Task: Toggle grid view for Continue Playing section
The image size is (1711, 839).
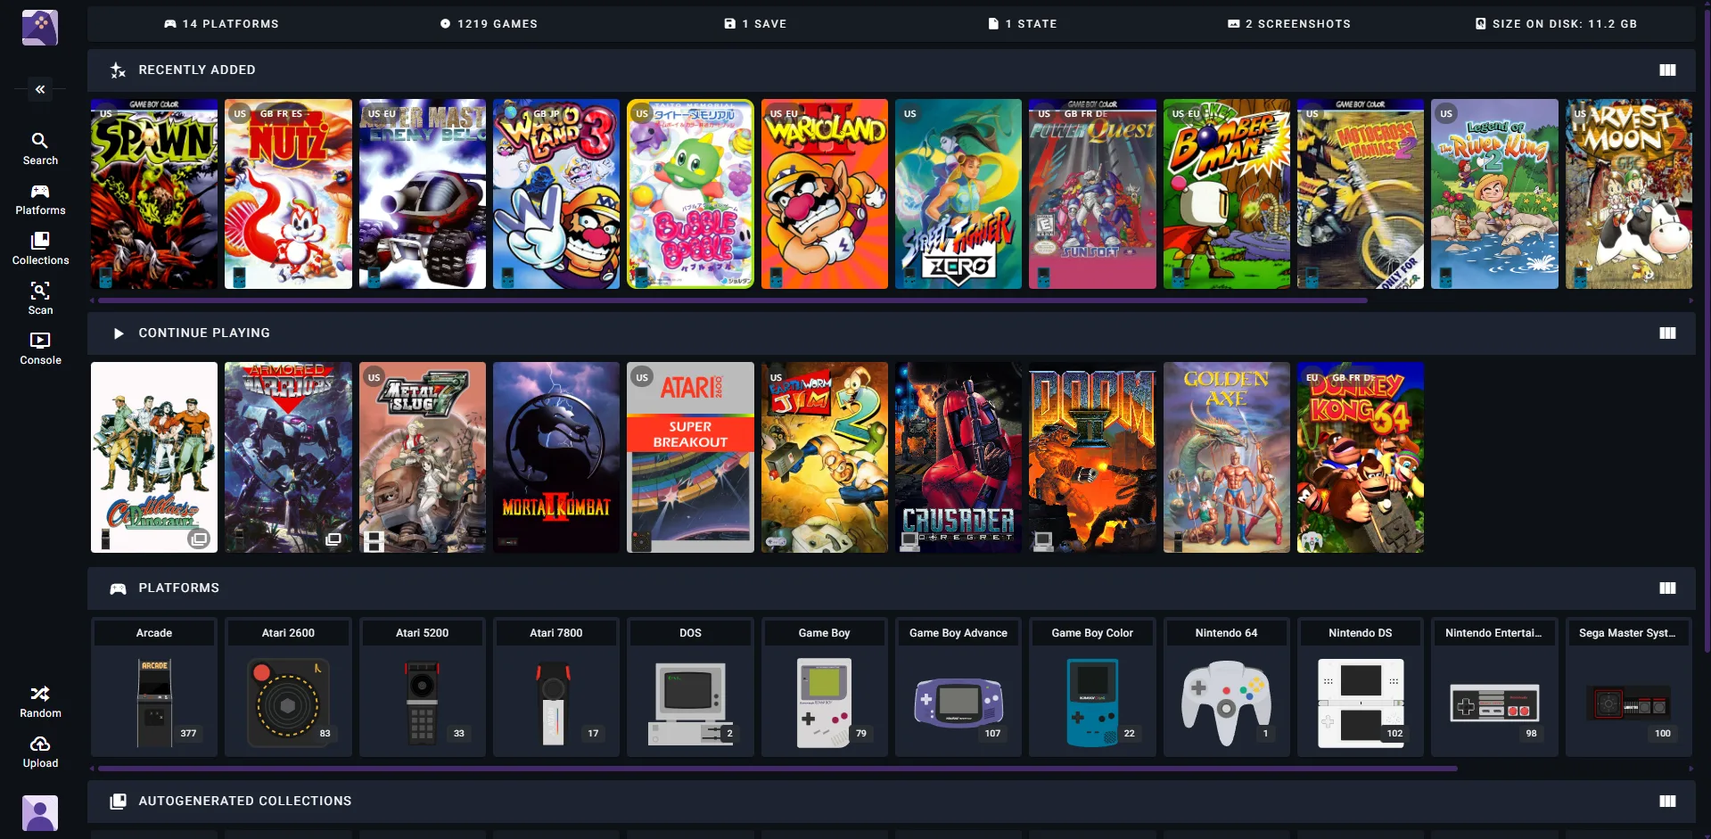Action: [x=1666, y=333]
